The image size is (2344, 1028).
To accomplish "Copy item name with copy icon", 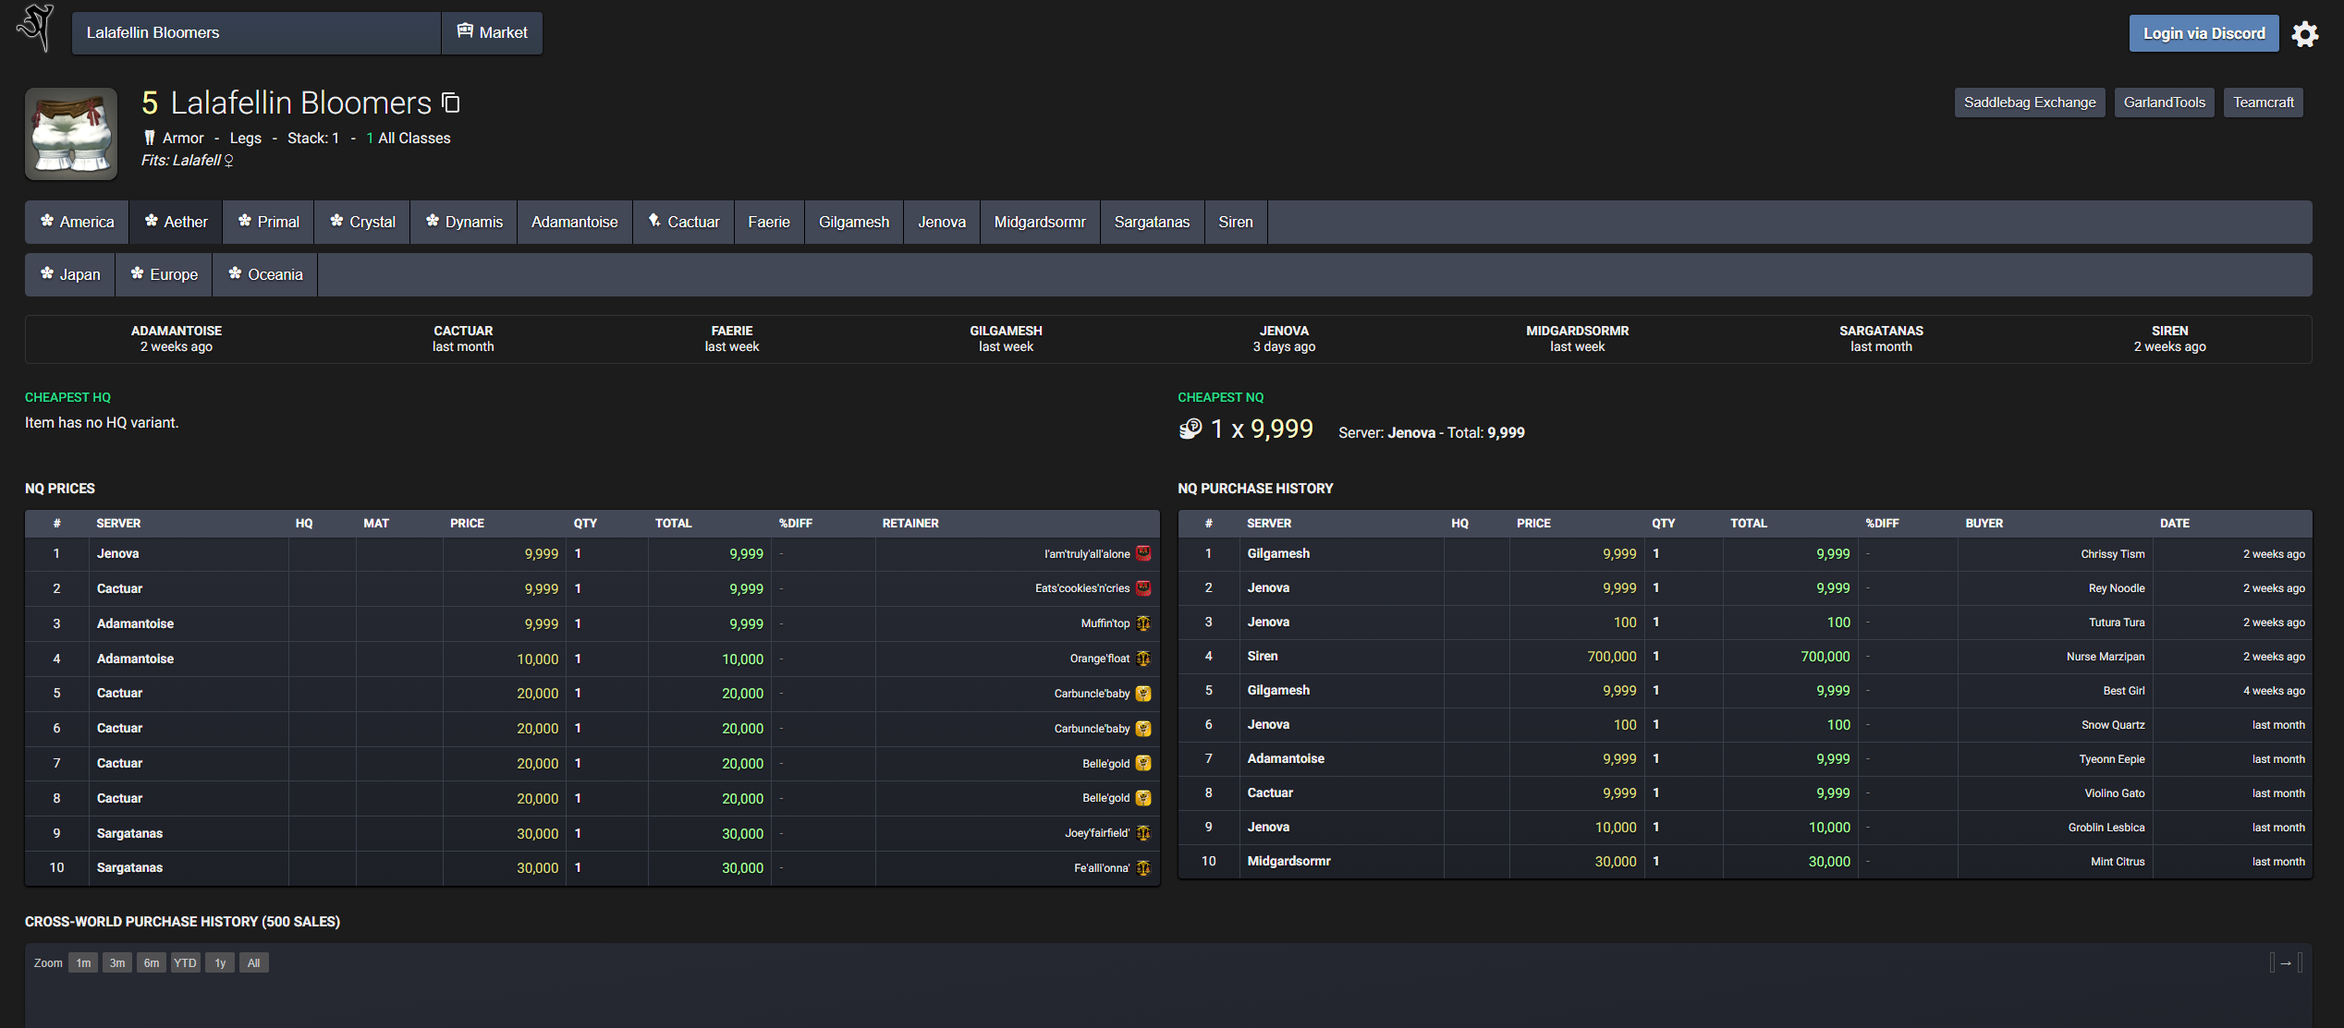I will 451,103.
